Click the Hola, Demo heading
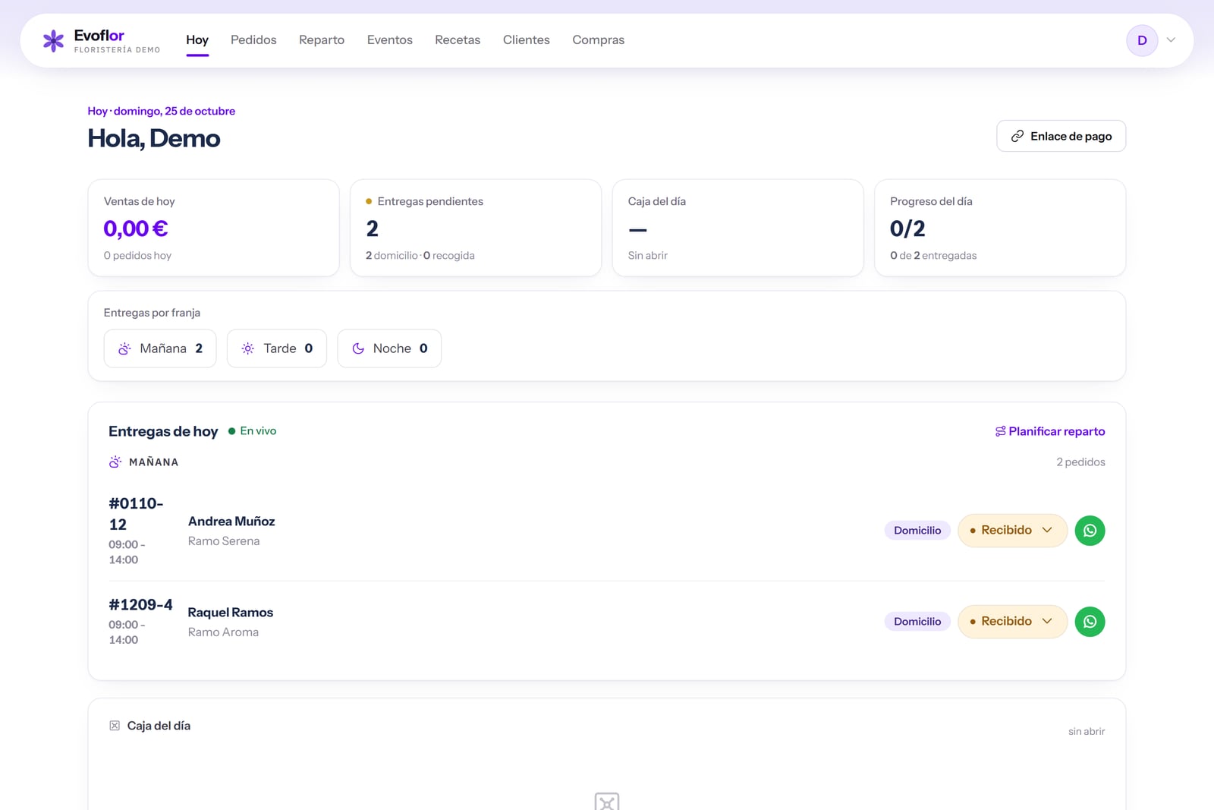The width and height of the screenshot is (1214, 810). coord(154,138)
